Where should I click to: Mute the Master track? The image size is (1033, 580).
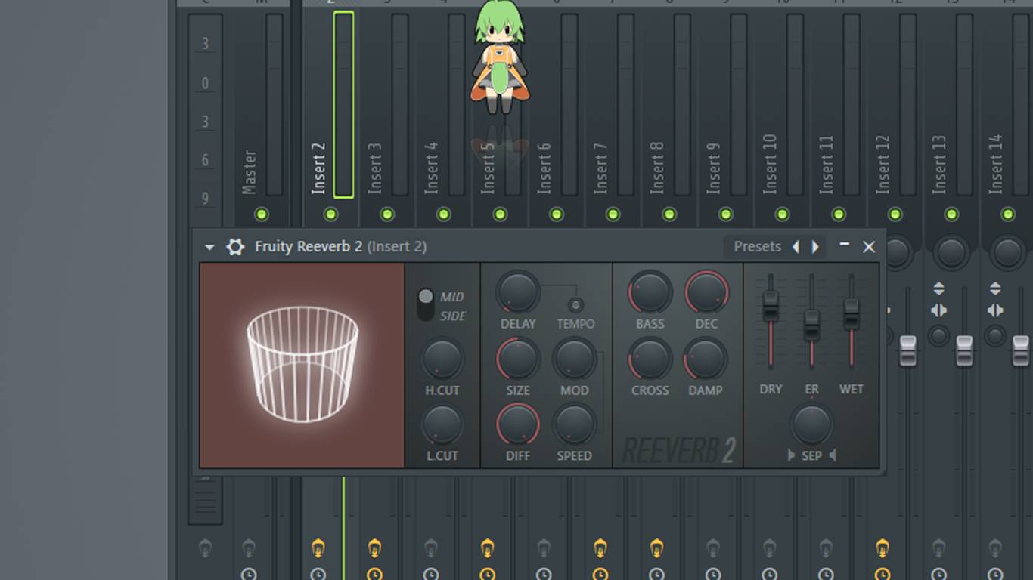click(262, 214)
